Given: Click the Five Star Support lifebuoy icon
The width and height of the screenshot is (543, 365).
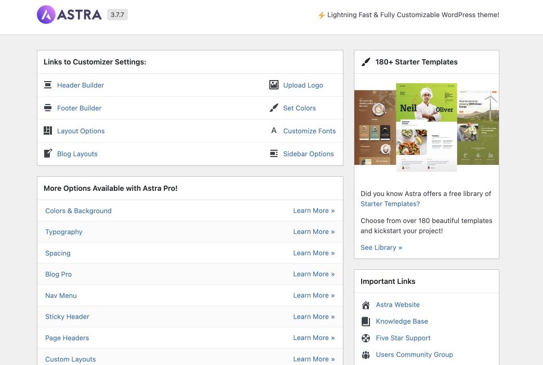Looking at the screenshot, I should [x=366, y=337].
